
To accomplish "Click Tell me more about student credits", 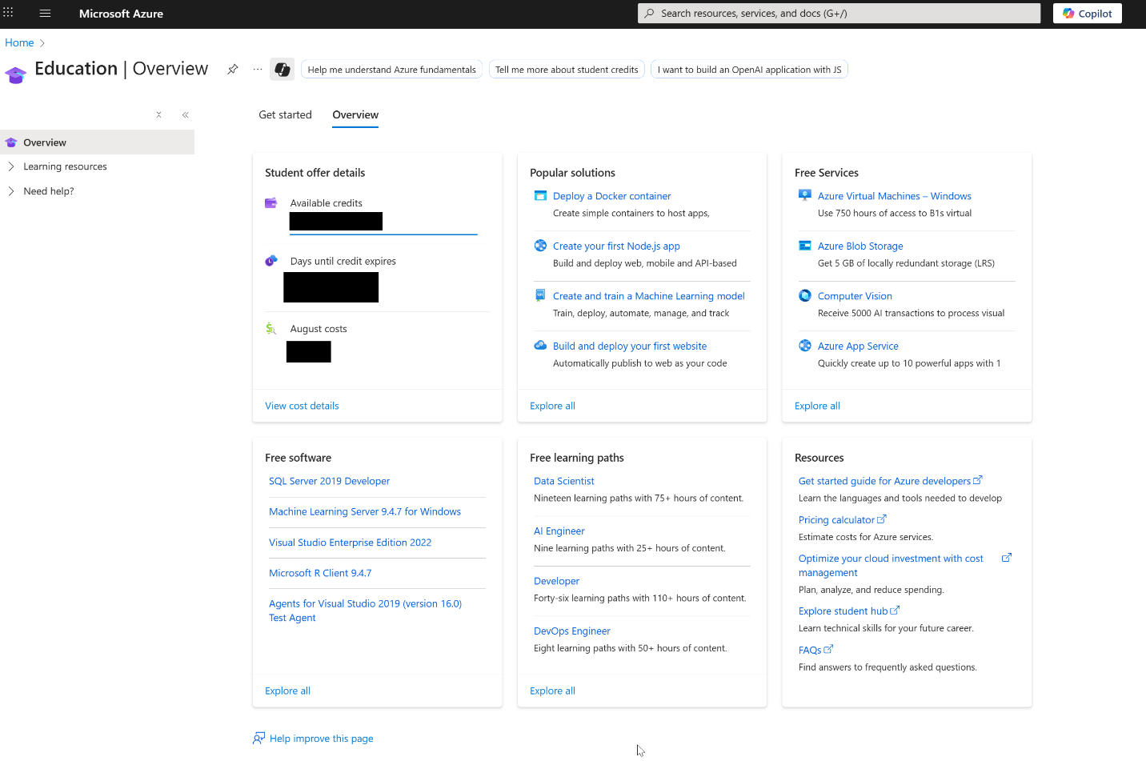I will [566, 70].
